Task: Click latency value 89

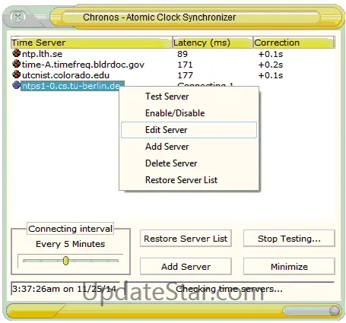Action: [183, 54]
